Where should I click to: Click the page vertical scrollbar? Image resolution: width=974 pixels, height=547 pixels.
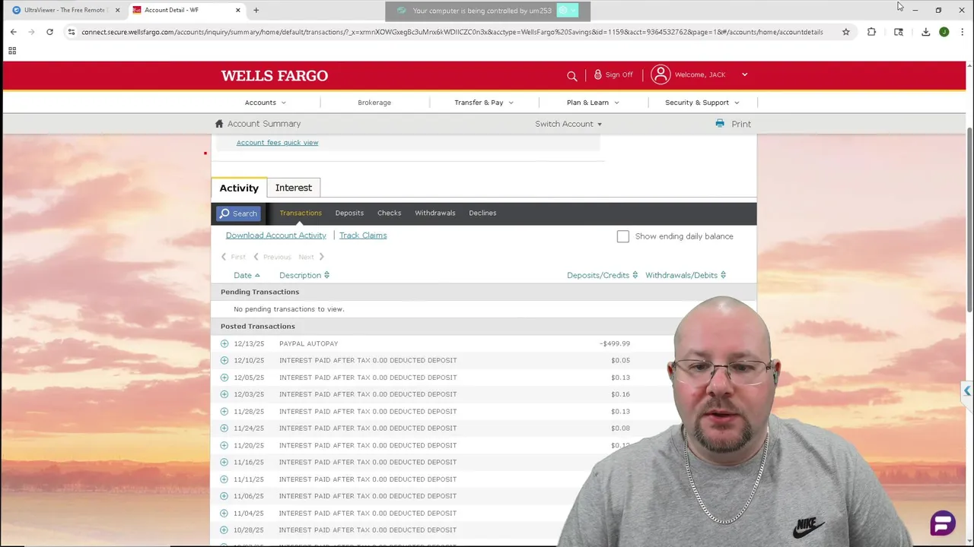[969, 220]
